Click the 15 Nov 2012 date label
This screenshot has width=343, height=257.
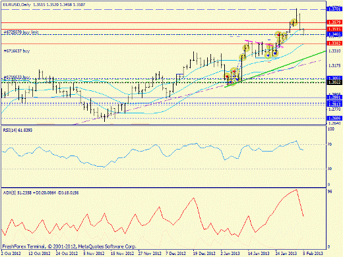(x=122, y=253)
